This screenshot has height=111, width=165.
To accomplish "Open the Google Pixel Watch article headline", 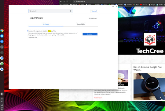I will [x=148, y=68].
